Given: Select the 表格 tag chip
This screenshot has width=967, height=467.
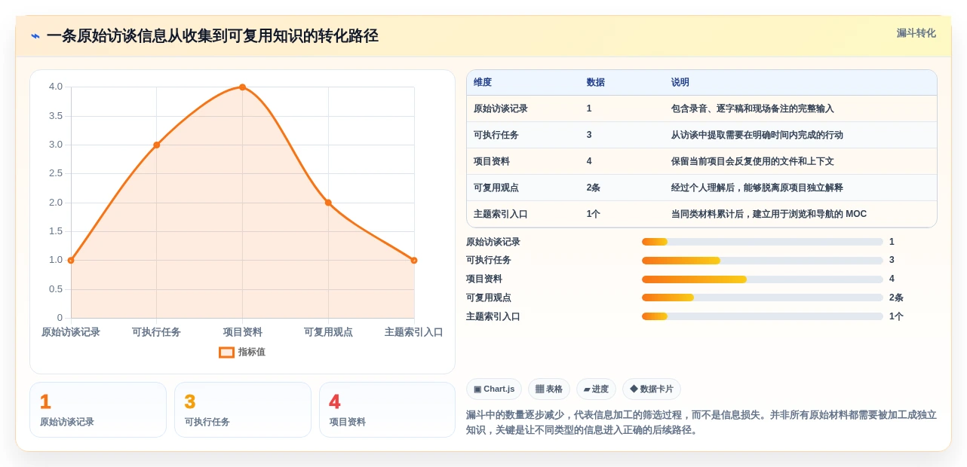Looking at the screenshot, I should pyautogui.click(x=549, y=389).
